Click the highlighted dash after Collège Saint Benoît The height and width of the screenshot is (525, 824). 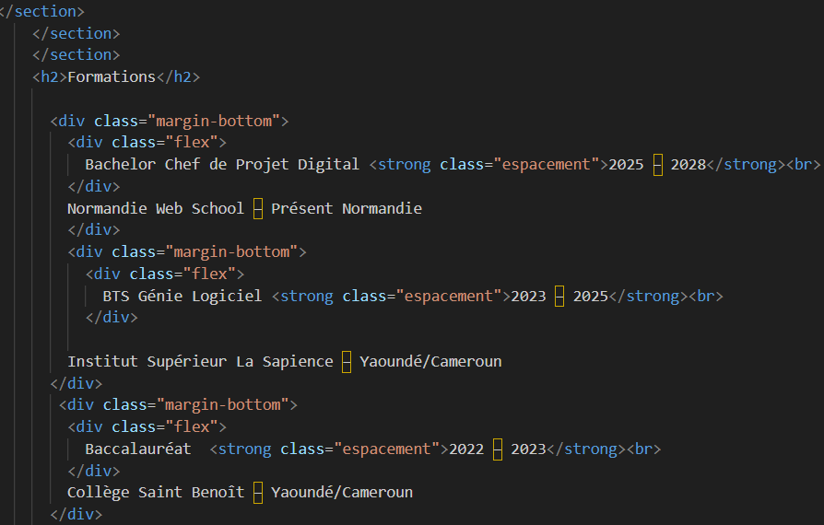(257, 492)
